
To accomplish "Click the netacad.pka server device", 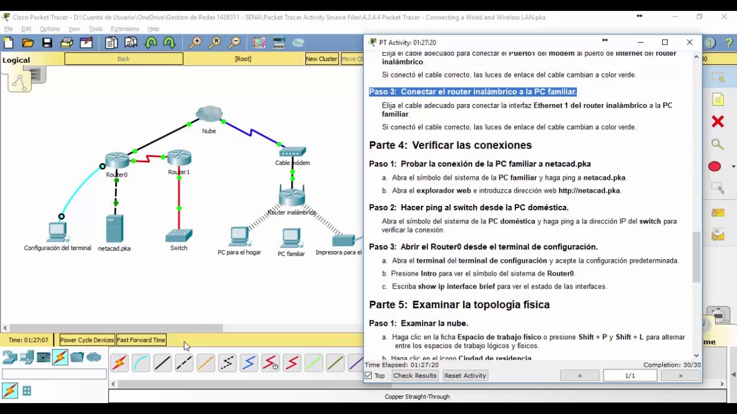I will 115,229.
